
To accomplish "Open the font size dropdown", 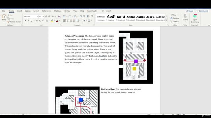I will tap(44, 16).
